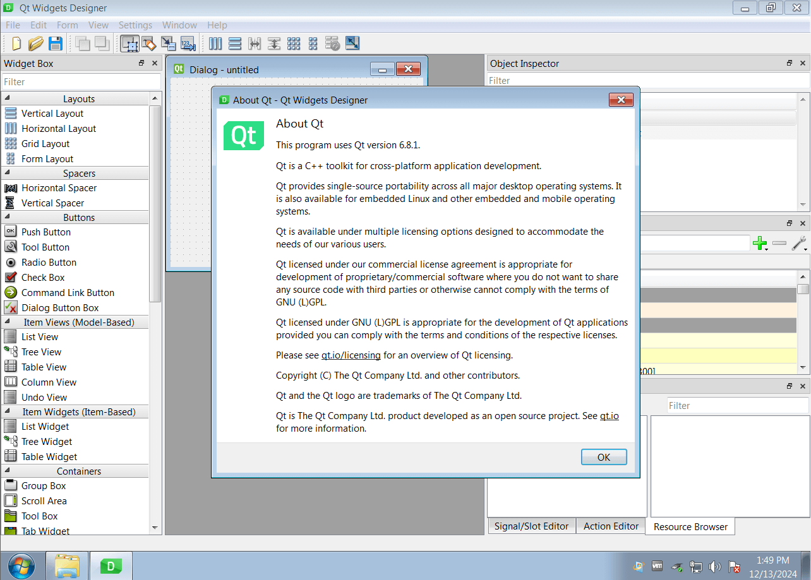Collapse the Spacers category header
811x580 pixels.
click(75, 174)
